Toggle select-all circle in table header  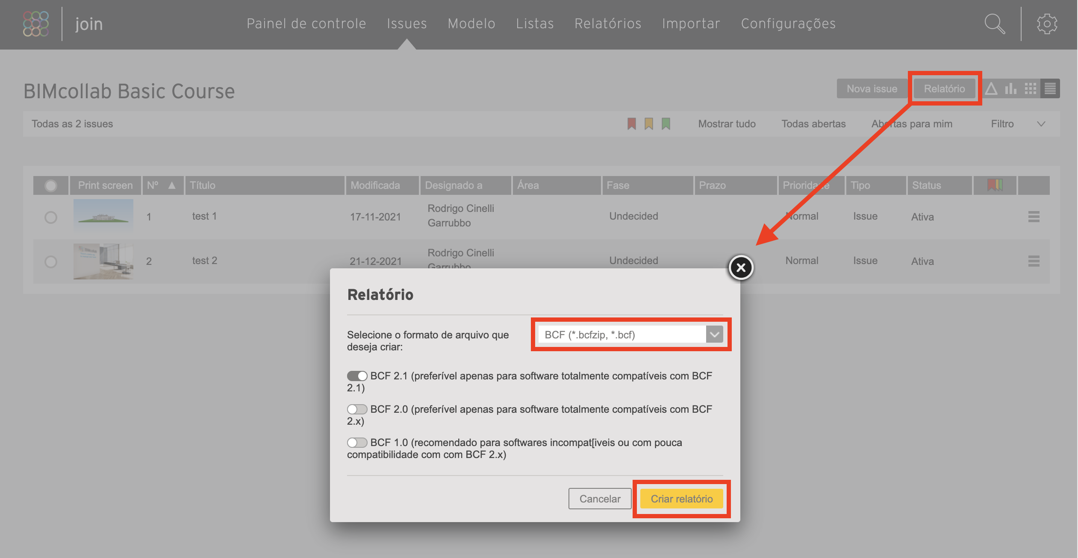coord(51,185)
